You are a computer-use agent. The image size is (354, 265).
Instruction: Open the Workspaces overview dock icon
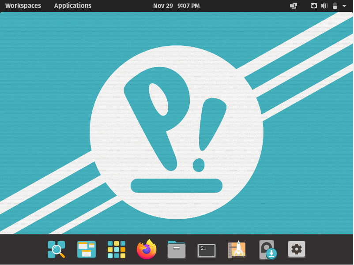tap(87, 250)
